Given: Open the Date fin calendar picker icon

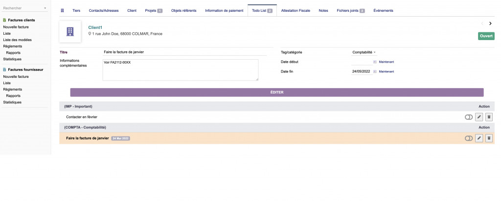Looking at the screenshot, I should point(375,71).
